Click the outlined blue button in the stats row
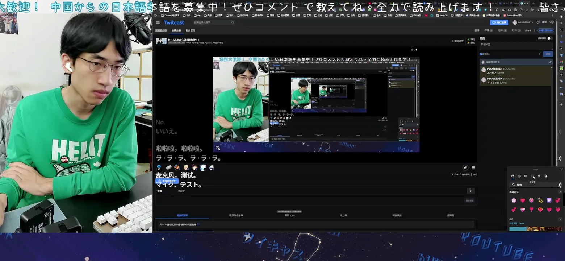 click(545, 30)
